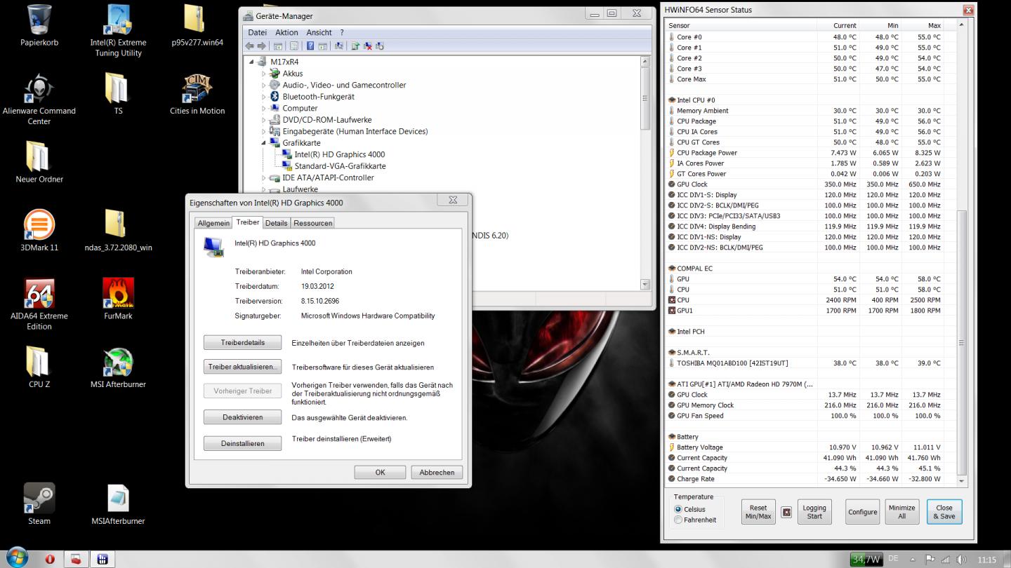Screen dimensions: 1011x568
Task: Click scan for hardware changes toolbar icon
Action: click(339, 46)
